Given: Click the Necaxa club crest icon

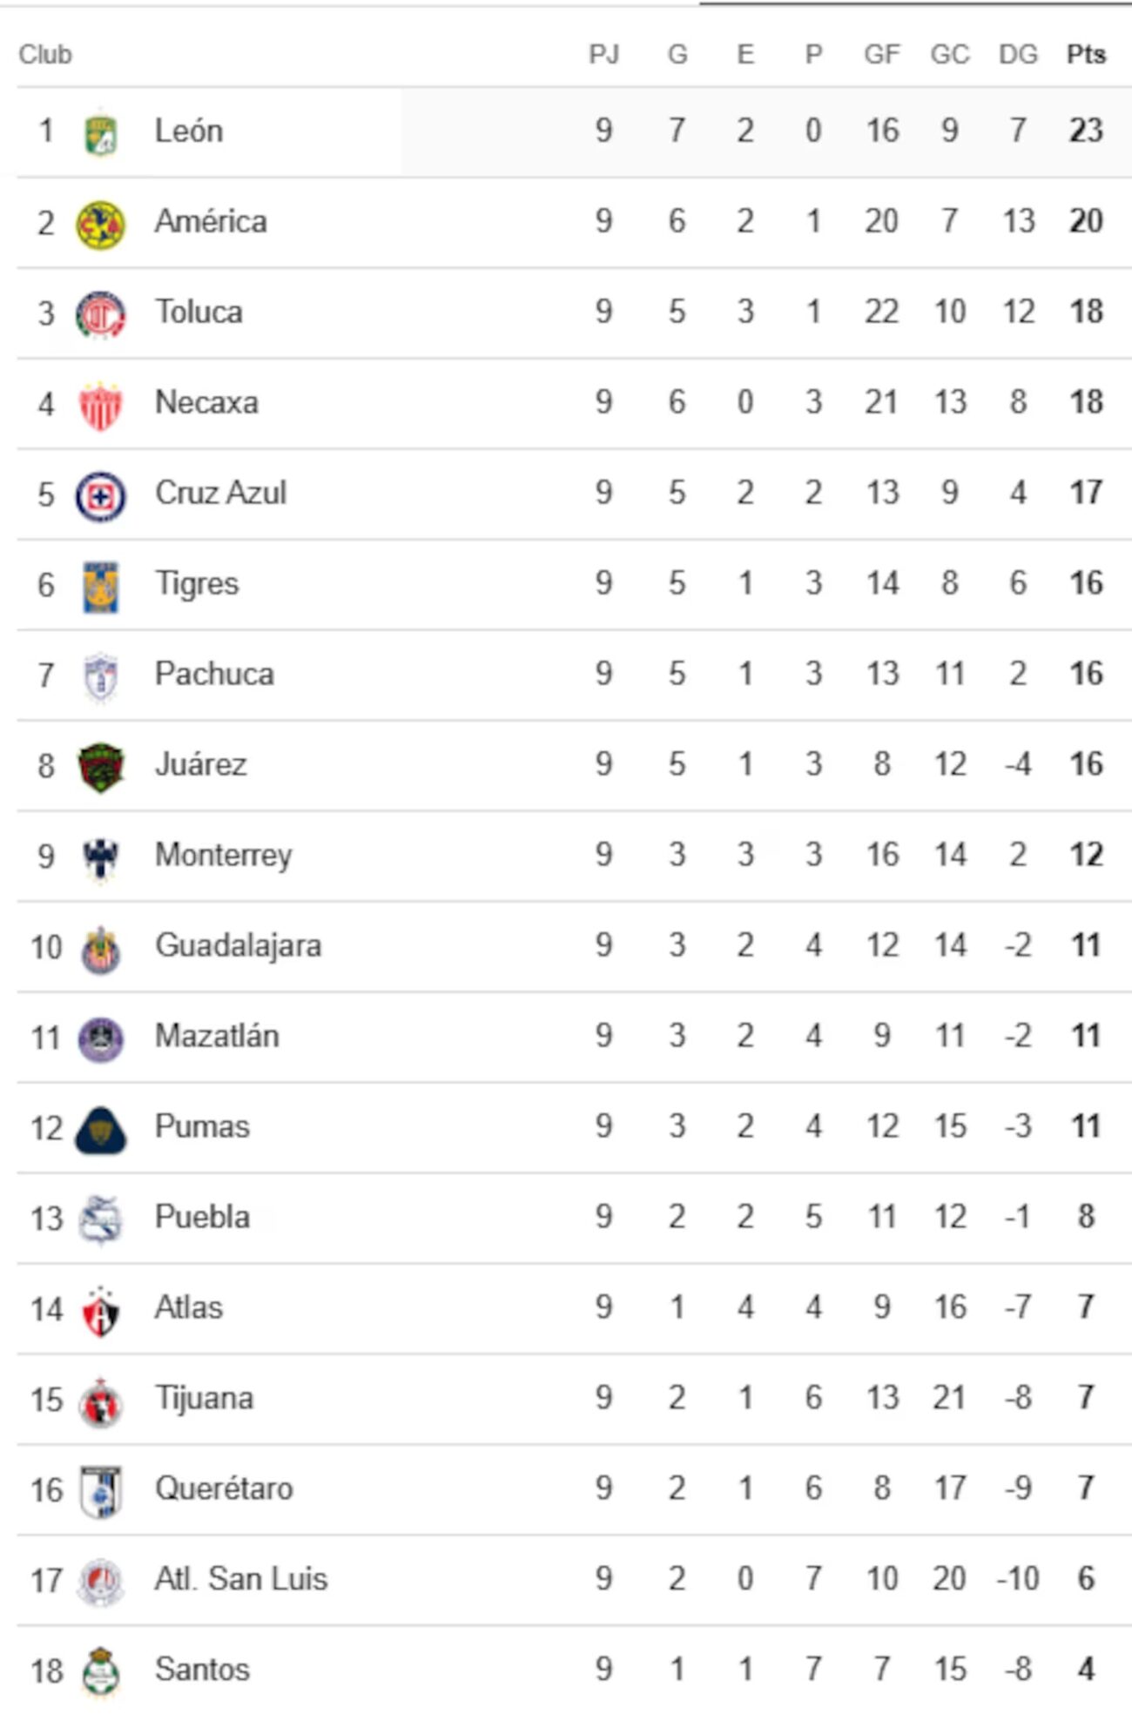Looking at the screenshot, I should [101, 406].
